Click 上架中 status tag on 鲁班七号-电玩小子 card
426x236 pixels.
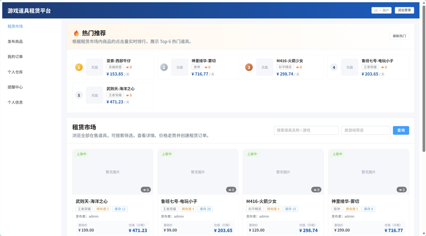click(x=167, y=154)
